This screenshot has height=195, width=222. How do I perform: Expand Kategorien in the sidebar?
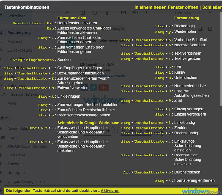[x=17, y=86]
